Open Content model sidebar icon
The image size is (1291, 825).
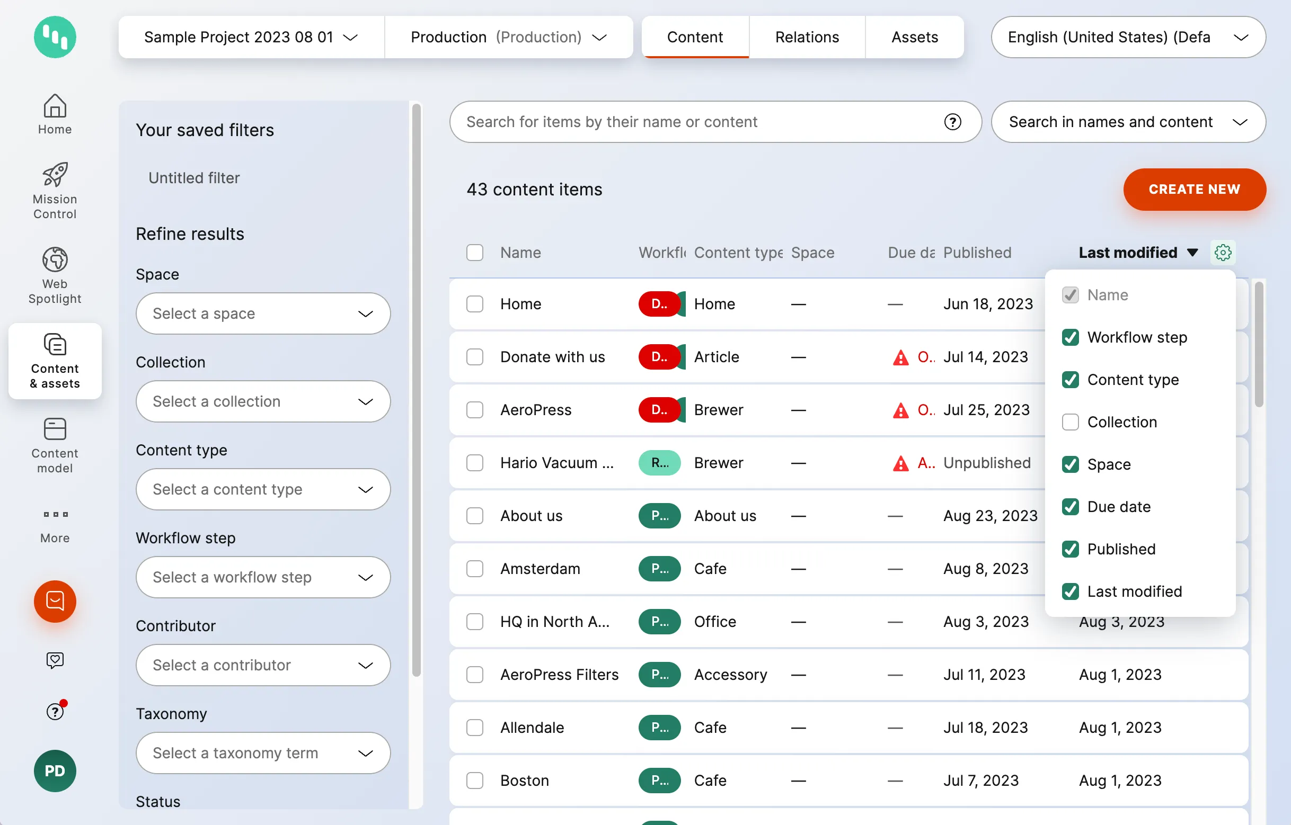pos(55,429)
